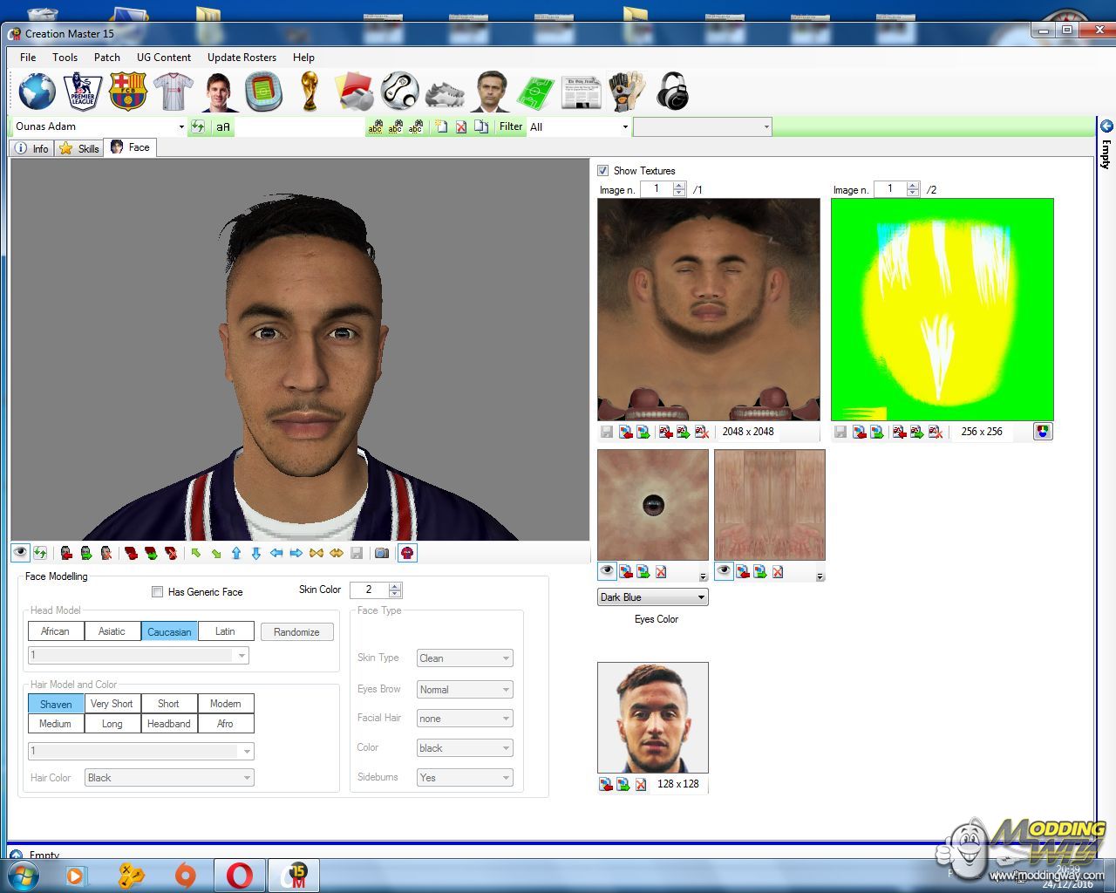Select the Latin head model button
Image resolution: width=1116 pixels, height=893 pixels.
pyautogui.click(x=225, y=631)
